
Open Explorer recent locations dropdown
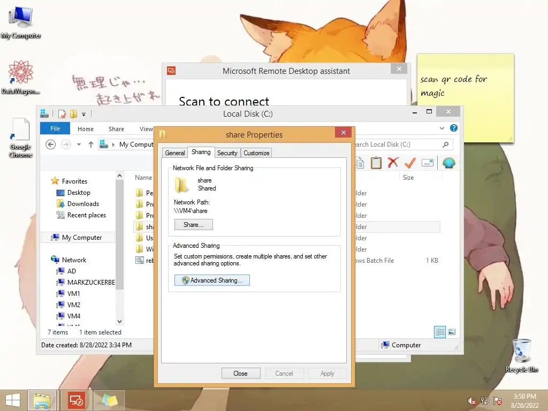click(79, 144)
